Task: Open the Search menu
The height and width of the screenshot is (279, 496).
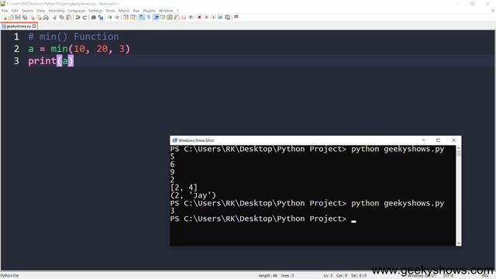Action: tap(27, 11)
